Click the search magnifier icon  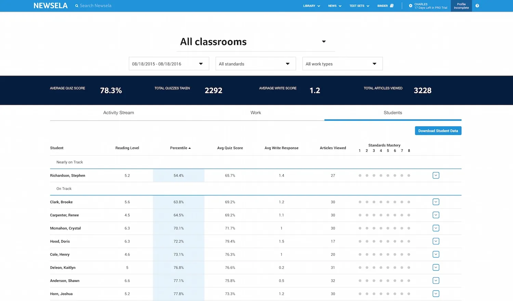[x=77, y=6]
